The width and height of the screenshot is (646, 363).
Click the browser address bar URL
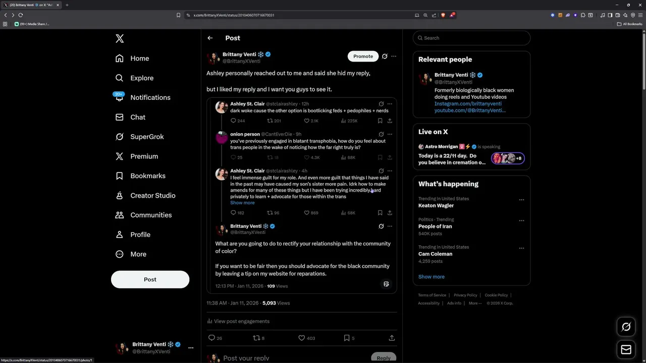[x=234, y=15]
